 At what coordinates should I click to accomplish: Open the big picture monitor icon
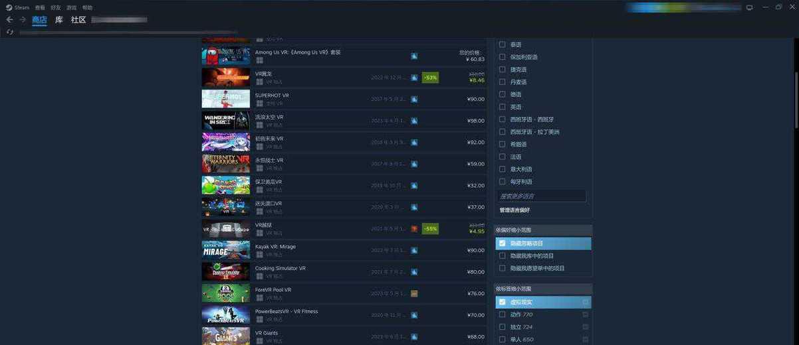tap(749, 7)
